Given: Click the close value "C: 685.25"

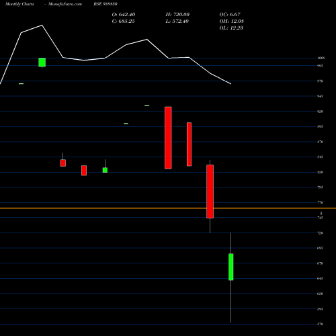Looking at the screenshot, I should click(x=123, y=22).
